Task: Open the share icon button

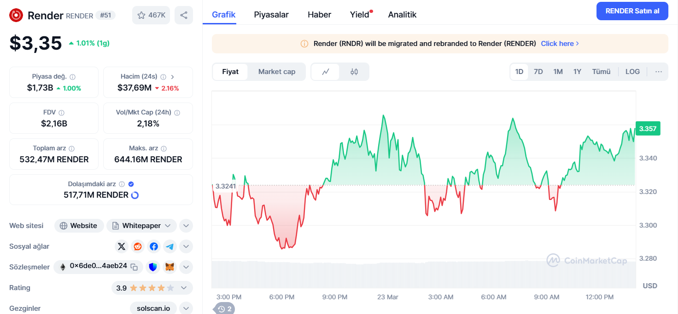Action: click(184, 15)
